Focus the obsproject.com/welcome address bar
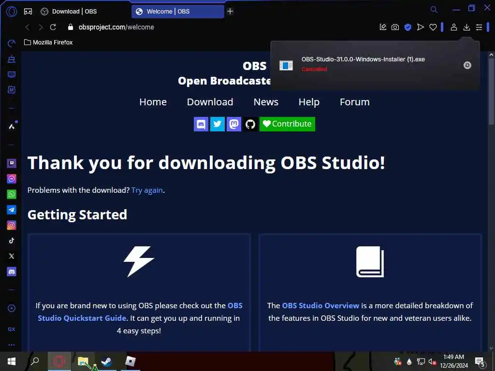495x371 pixels. [116, 27]
